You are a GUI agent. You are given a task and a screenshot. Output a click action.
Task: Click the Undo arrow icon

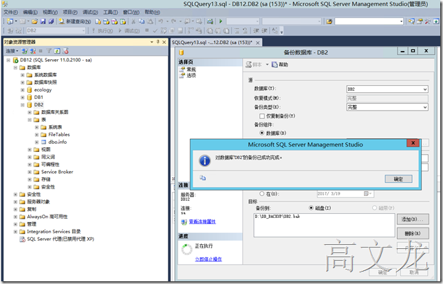coord(161,21)
